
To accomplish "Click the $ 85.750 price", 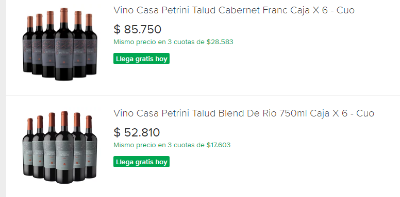I will (137, 29).
